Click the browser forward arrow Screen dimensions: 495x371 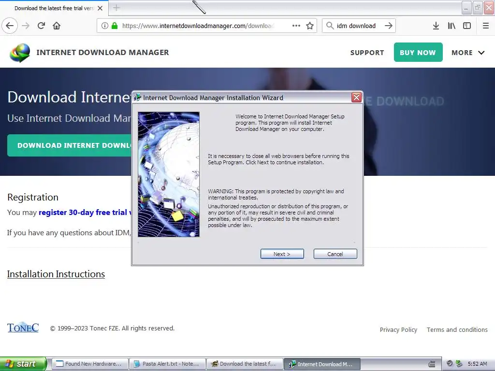[x=26, y=26]
